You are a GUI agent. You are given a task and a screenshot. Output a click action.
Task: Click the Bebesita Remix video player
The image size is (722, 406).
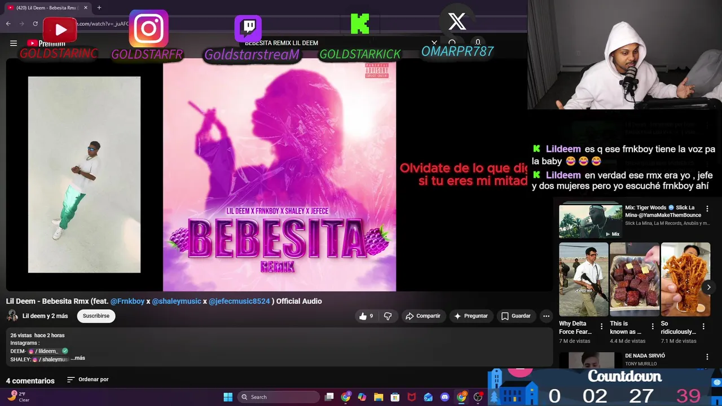279,175
